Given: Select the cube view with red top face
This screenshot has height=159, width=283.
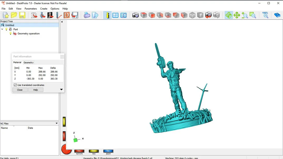Looking at the screenshot, I should pos(144,15).
